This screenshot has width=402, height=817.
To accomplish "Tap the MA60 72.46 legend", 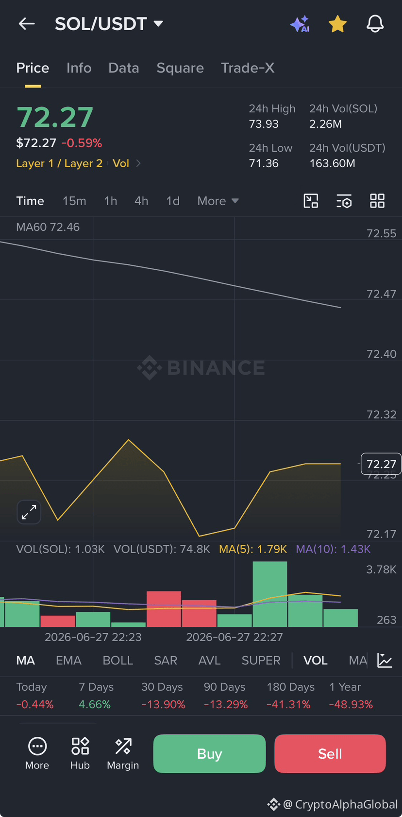I will (48, 227).
